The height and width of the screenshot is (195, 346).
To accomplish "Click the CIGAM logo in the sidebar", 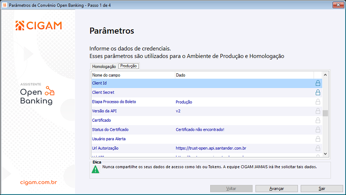I will pos(38,25).
